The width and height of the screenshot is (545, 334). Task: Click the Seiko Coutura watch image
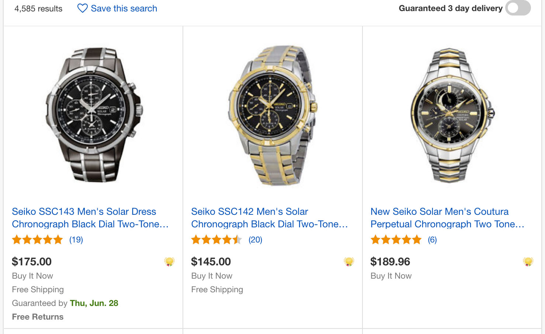coord(452,115)
